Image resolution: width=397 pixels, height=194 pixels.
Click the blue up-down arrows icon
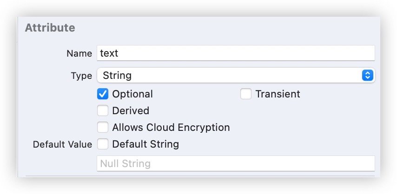point(368,75)
